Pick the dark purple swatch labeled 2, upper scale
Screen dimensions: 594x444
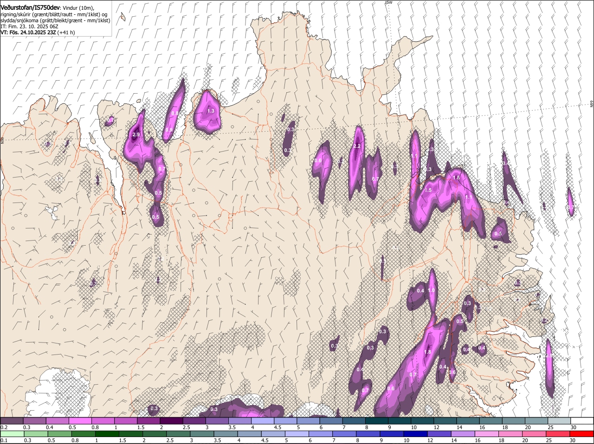pos(171,421)
